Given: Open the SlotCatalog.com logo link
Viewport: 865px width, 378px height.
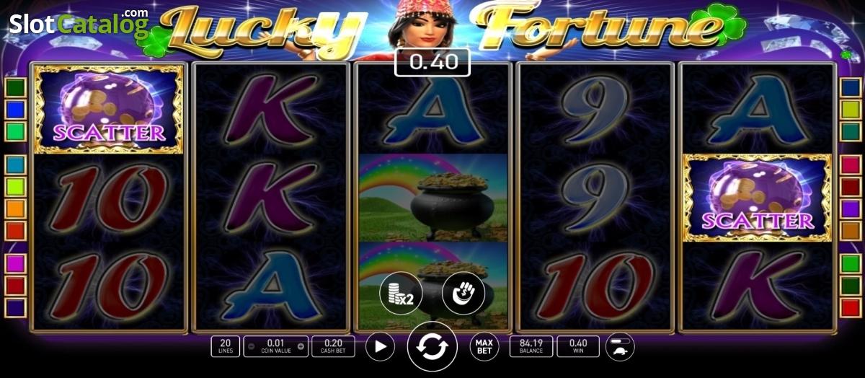Looking at the screenshot, I should pos(78,23).
